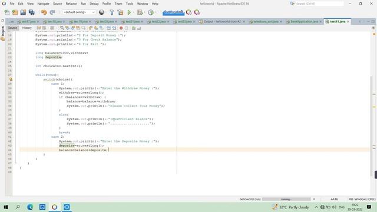Open the notifications center icon
The image size is (377, 212).
pos(369,207)
